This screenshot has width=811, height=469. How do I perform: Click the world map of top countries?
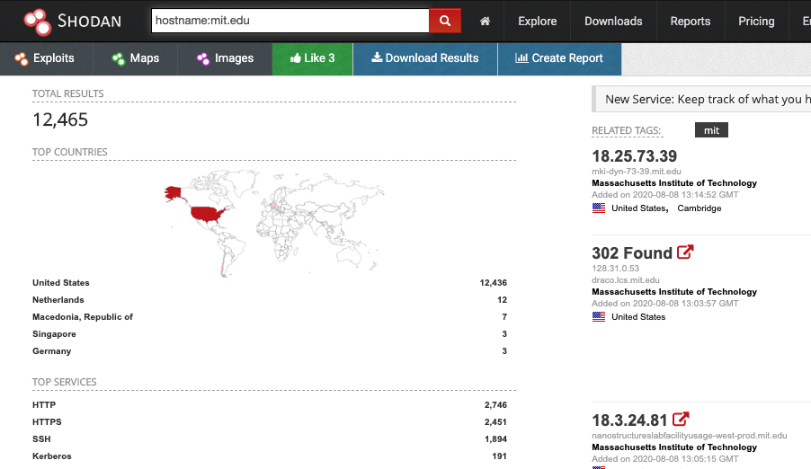(274, 224)
